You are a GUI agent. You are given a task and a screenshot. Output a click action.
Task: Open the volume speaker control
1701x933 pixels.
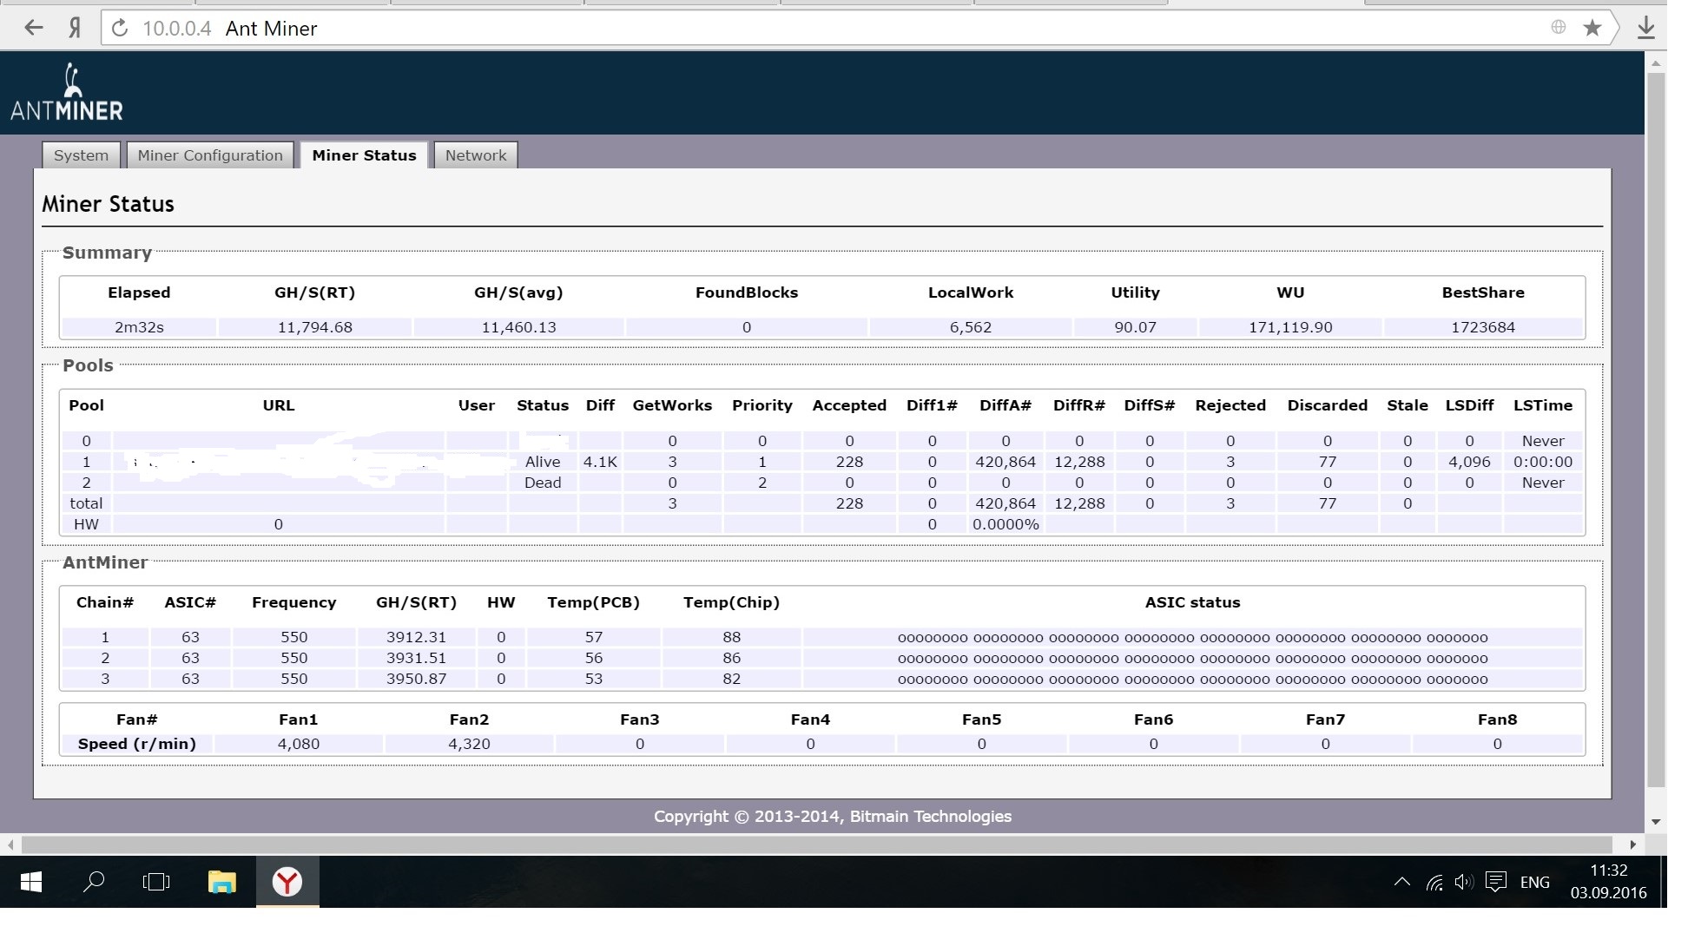[1464, 882]
